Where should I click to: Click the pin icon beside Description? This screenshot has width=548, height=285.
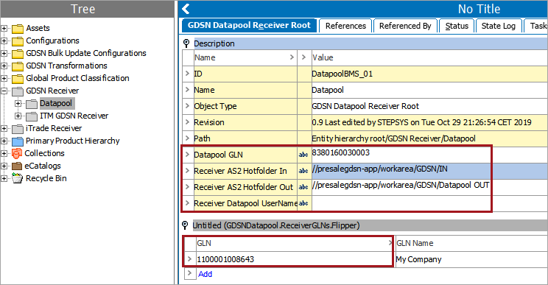[x=186, y=43]
